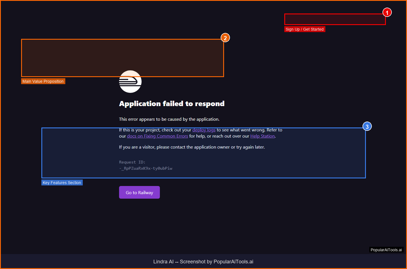Follow the Help Station link

(x=262, y=136)
